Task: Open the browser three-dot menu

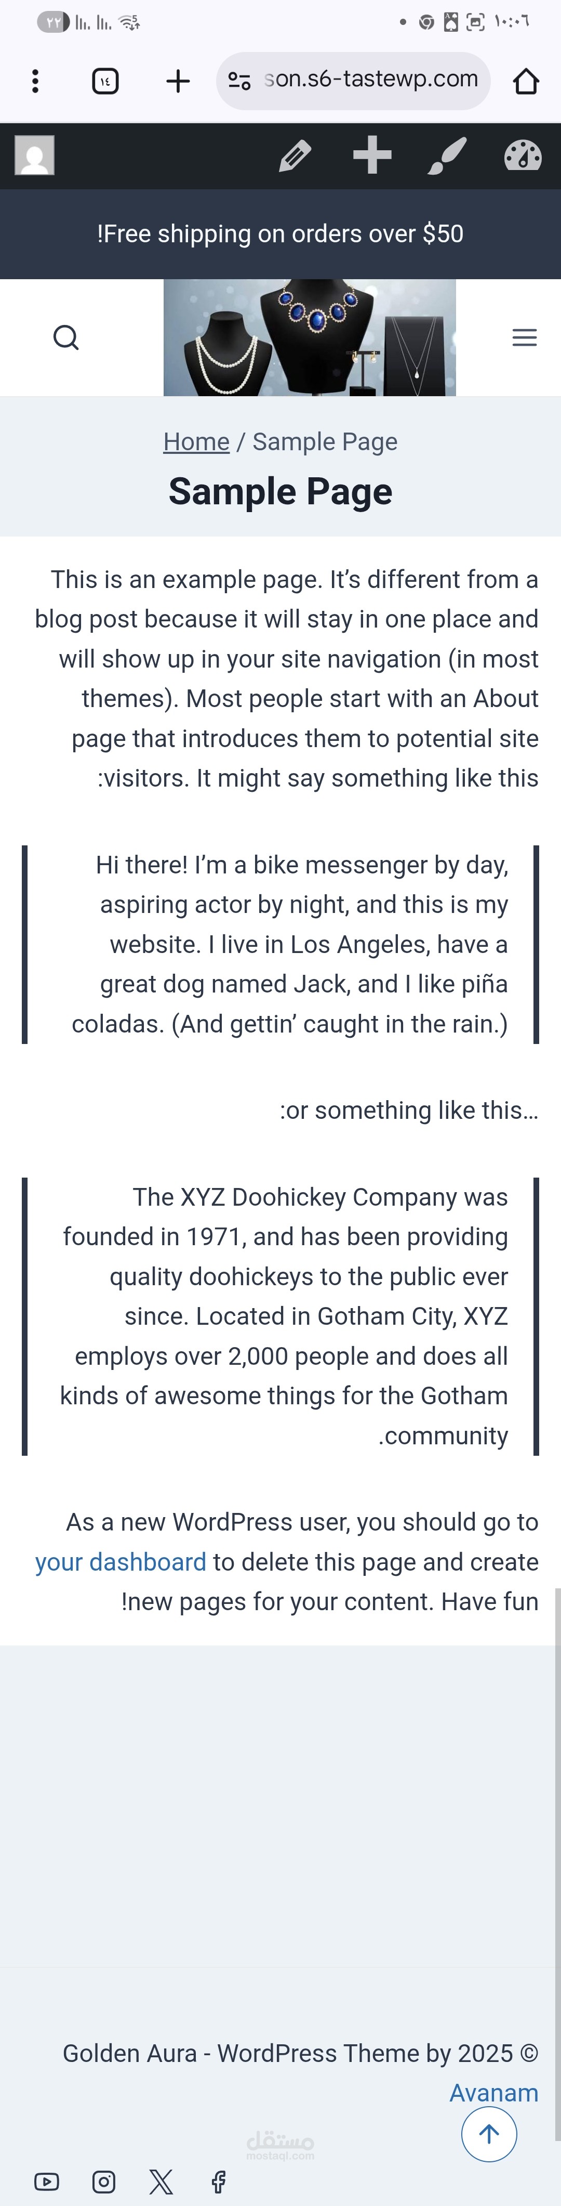Action: (35, 81)
